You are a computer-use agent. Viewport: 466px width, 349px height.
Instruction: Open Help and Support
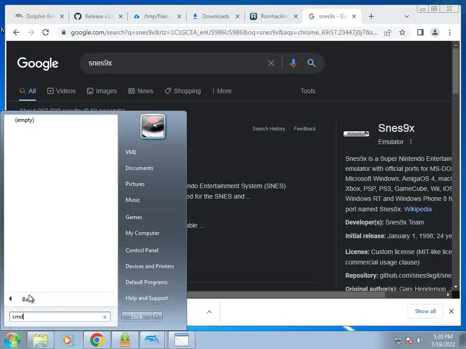pos(147,298)
